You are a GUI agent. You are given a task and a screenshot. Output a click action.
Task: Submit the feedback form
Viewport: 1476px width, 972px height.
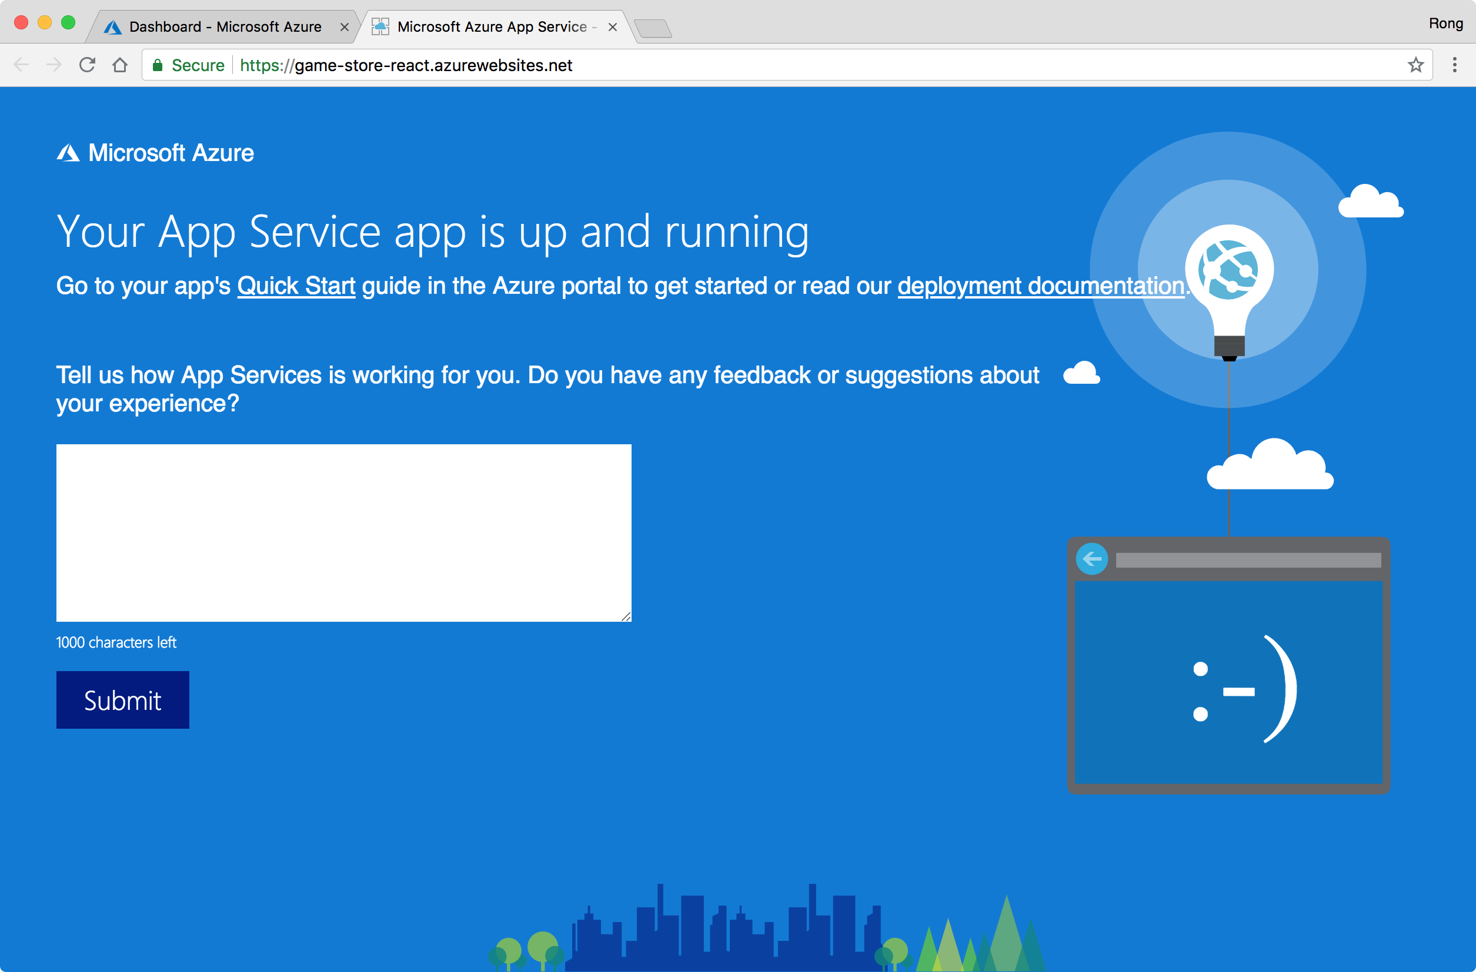point(123,700)
